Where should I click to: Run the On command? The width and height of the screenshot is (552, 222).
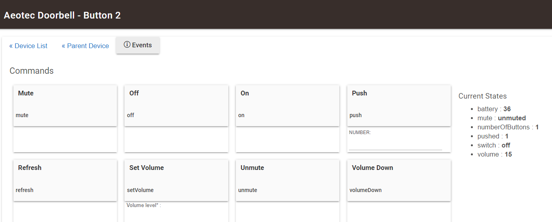(x=287, y=106)
